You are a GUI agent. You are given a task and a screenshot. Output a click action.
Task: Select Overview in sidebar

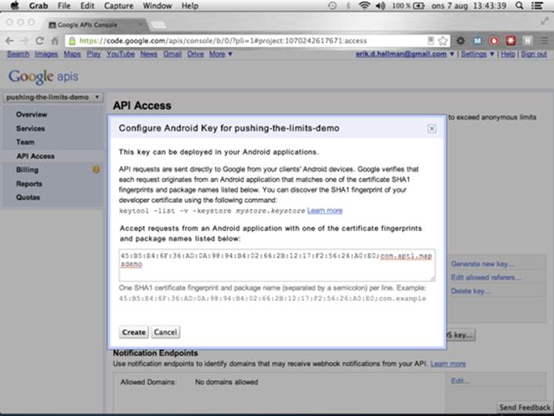pos(31,114)
